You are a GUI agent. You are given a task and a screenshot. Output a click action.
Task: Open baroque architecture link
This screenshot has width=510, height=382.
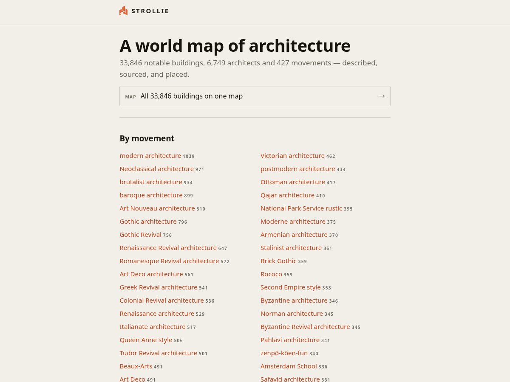(x=151, y=195)
